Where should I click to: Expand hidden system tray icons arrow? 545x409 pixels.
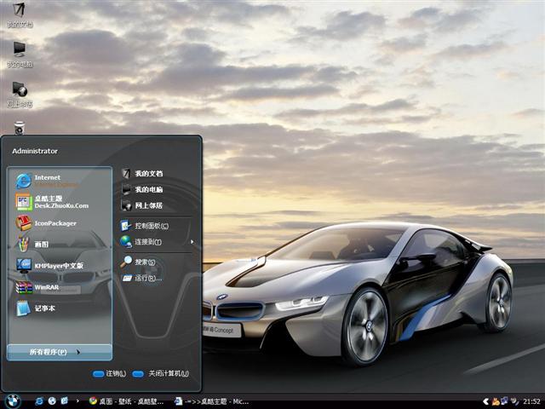point(486,401)
